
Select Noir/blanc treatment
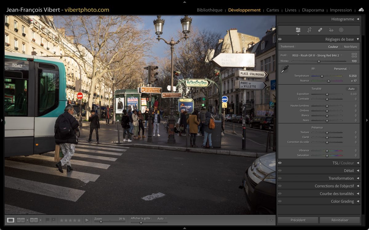(351, 47)
